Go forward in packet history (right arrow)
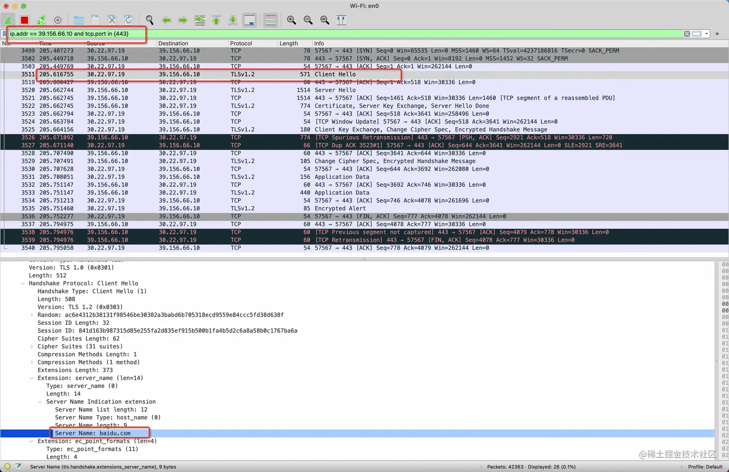 (x=183, y=20)
